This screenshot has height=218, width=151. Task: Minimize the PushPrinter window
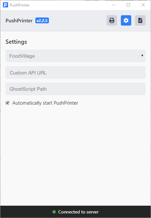click(114, 5)
